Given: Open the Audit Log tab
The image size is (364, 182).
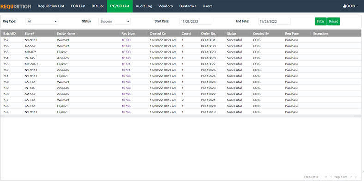Looking at the screenshot, I should pyautogui.click(x=144, y=6).
